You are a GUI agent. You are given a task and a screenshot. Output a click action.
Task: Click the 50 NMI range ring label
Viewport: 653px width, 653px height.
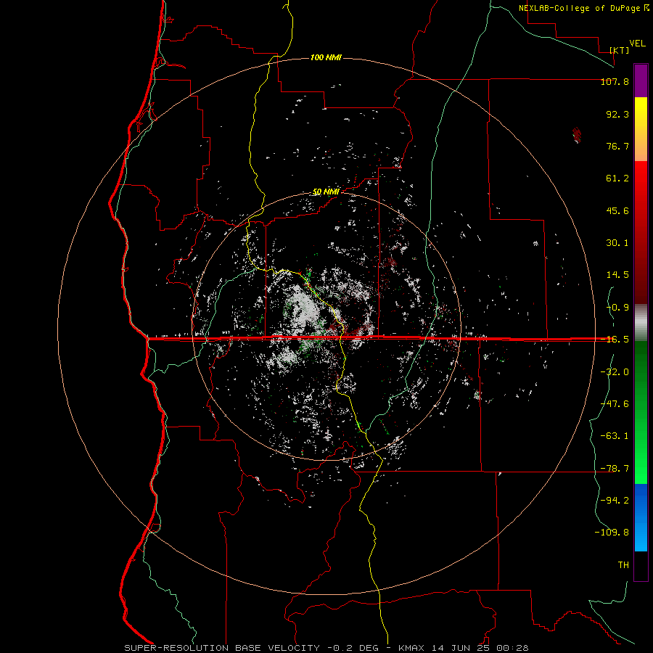[x=326, y=192]
